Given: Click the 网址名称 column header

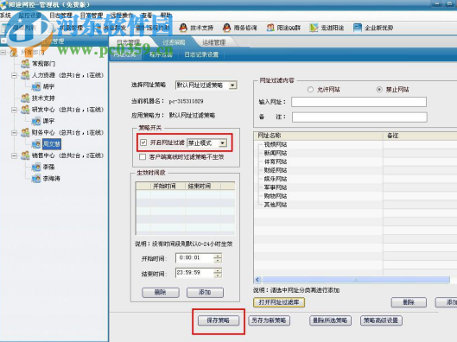Looking at the screenshot, I should (x=319, y=136).
